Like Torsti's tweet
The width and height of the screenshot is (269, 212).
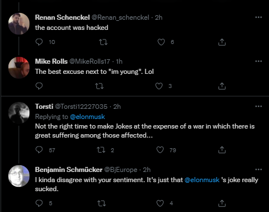[160, 150]
